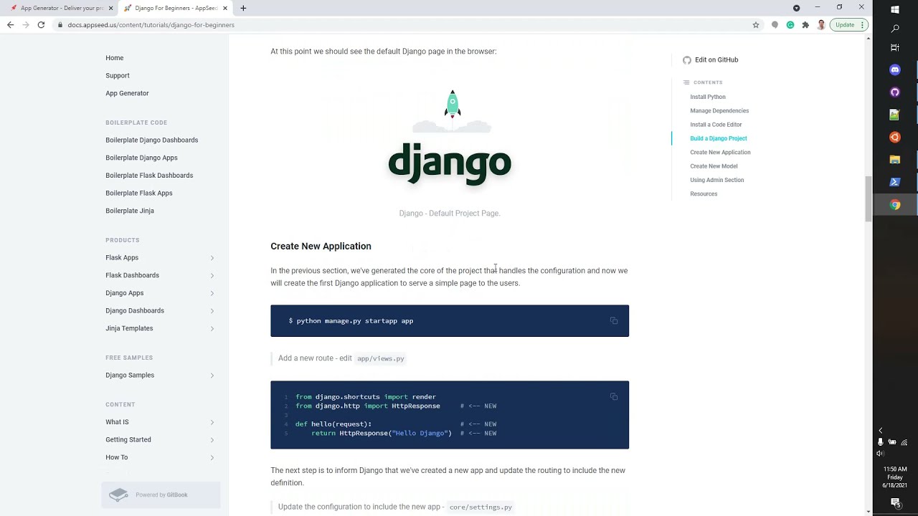Jump to Using Admin Section in contents
This screenshot has width=918, height=516.
(716, 180)
